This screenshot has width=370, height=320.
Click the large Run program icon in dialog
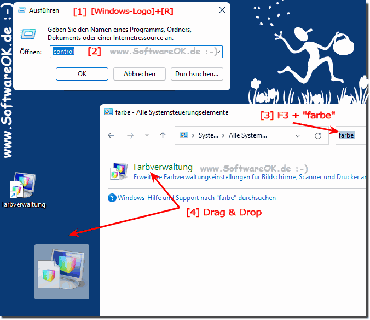(x=28, y=34)
